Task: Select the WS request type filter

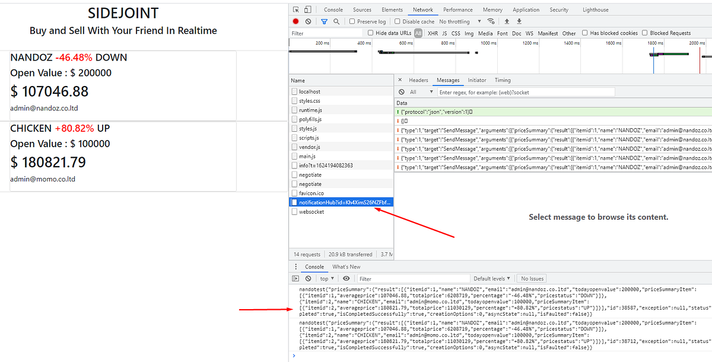Action: click(x=529, y=33)
